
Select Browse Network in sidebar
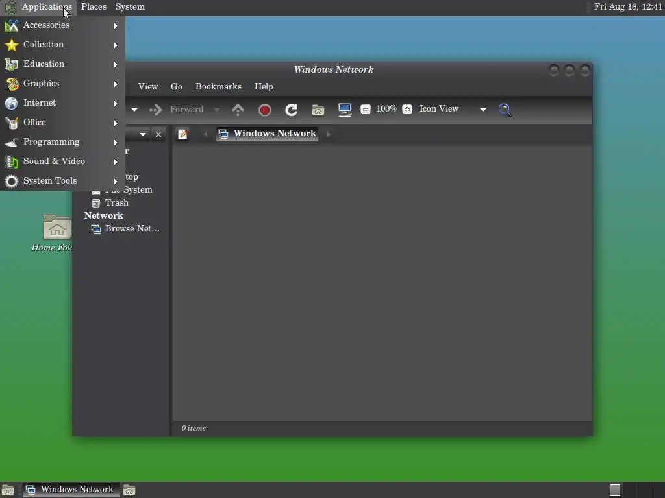coord(125,229)
